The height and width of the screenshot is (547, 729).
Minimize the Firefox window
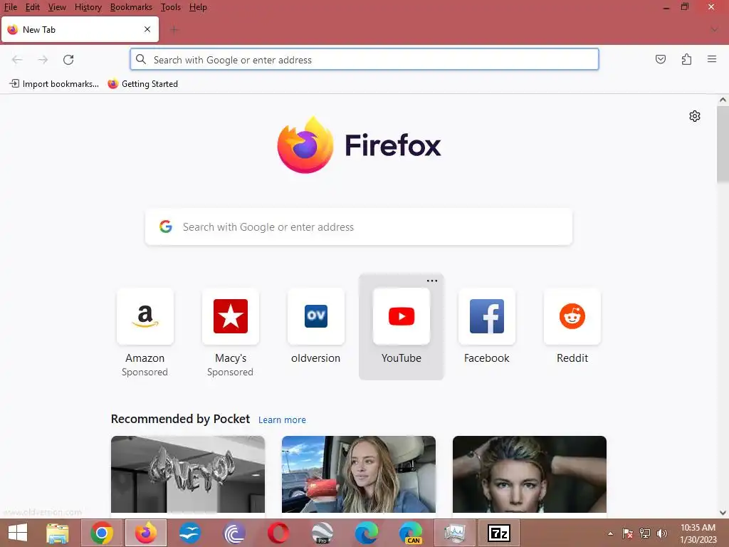[x=666, y=7]
